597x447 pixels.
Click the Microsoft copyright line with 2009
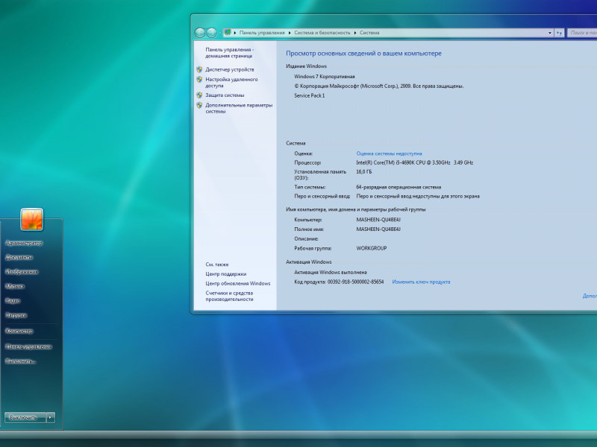(x=379, y=86)
